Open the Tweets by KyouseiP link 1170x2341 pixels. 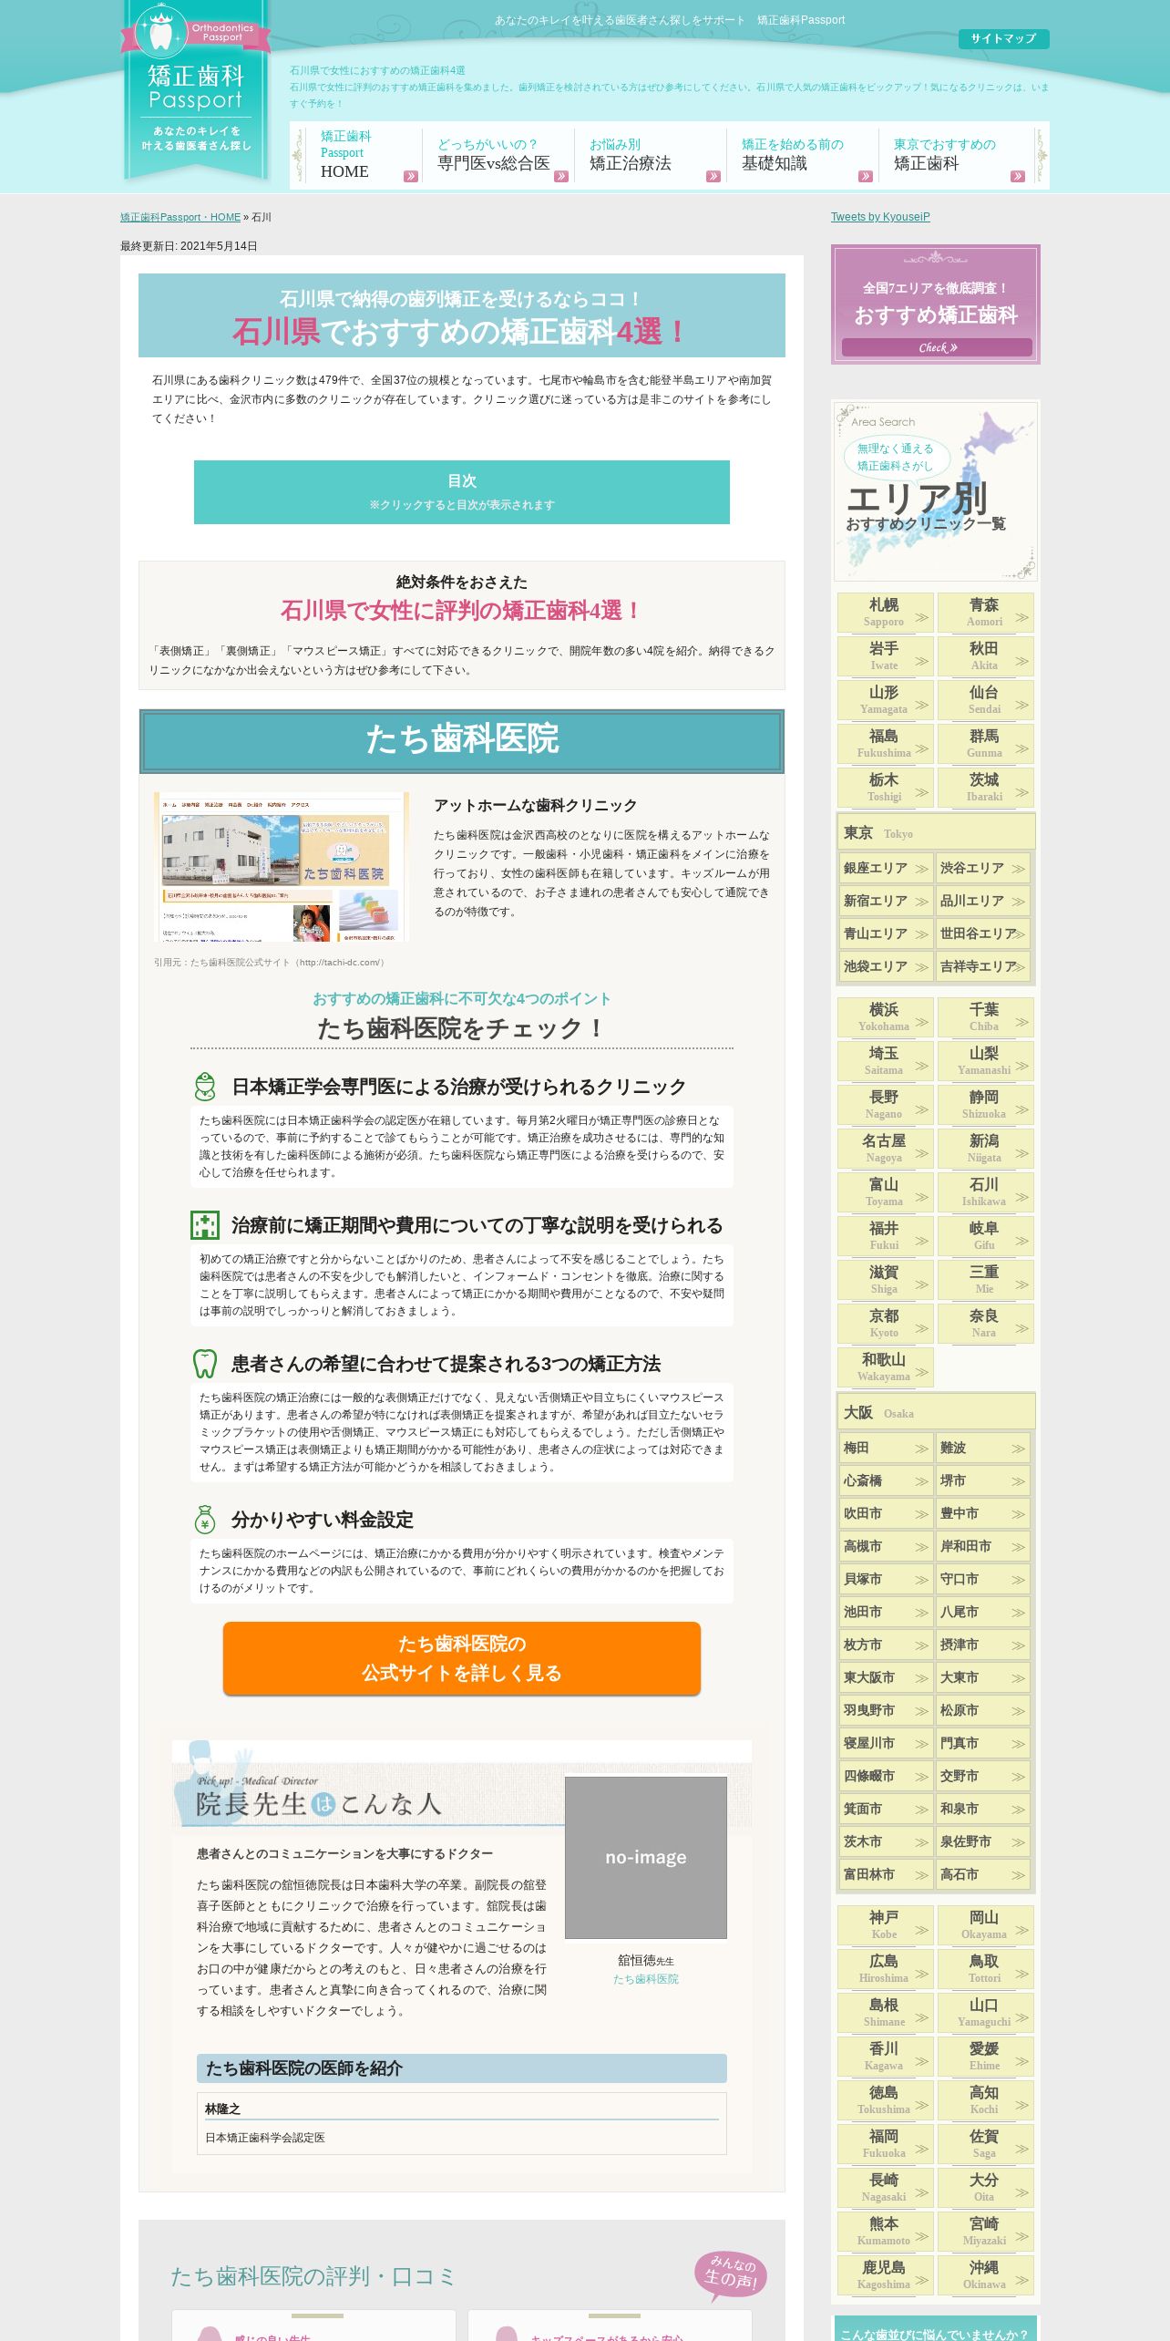tap(880, 217)
